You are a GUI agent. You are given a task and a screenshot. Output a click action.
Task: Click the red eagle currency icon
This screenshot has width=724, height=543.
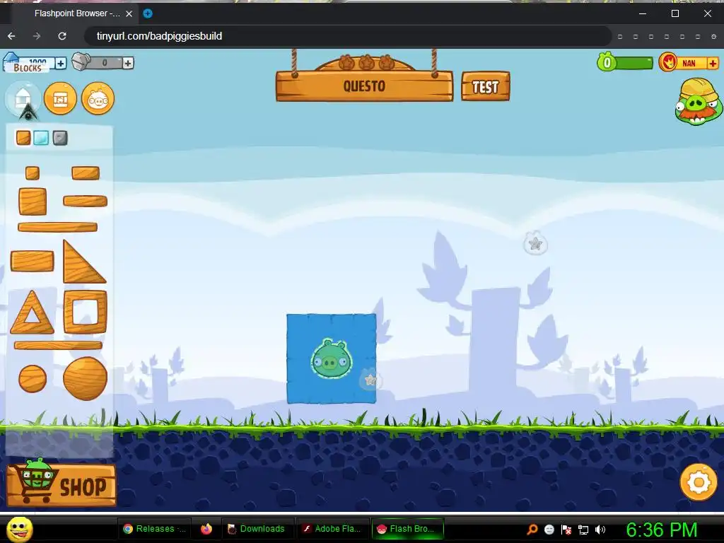667,62
